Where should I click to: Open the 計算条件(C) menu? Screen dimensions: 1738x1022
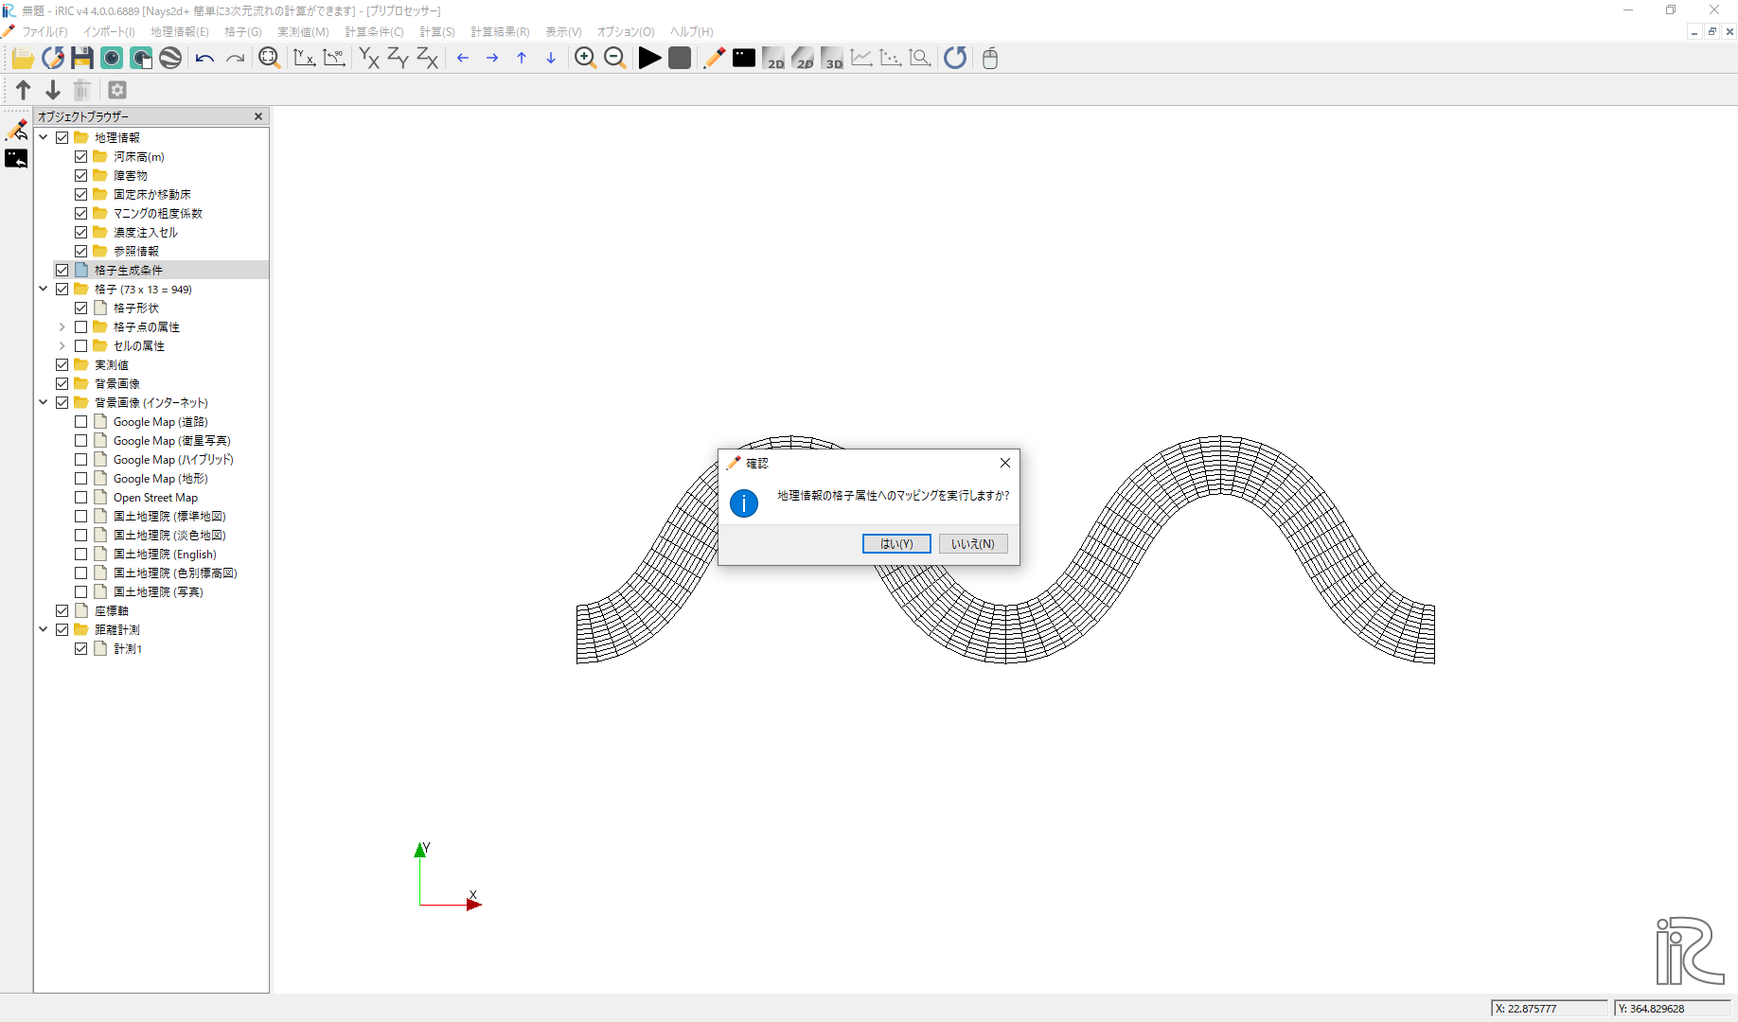pyautogui.click(x=375, y=31)
